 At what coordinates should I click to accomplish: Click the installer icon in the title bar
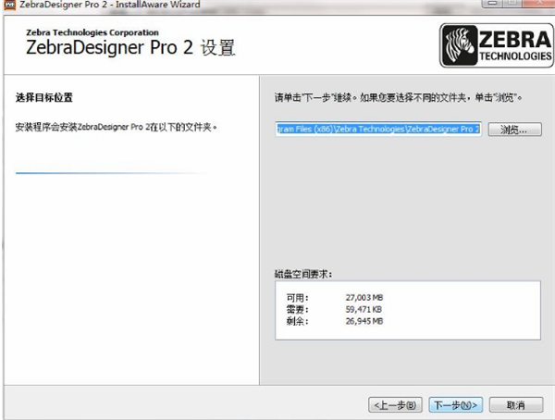tap(9, 5)
